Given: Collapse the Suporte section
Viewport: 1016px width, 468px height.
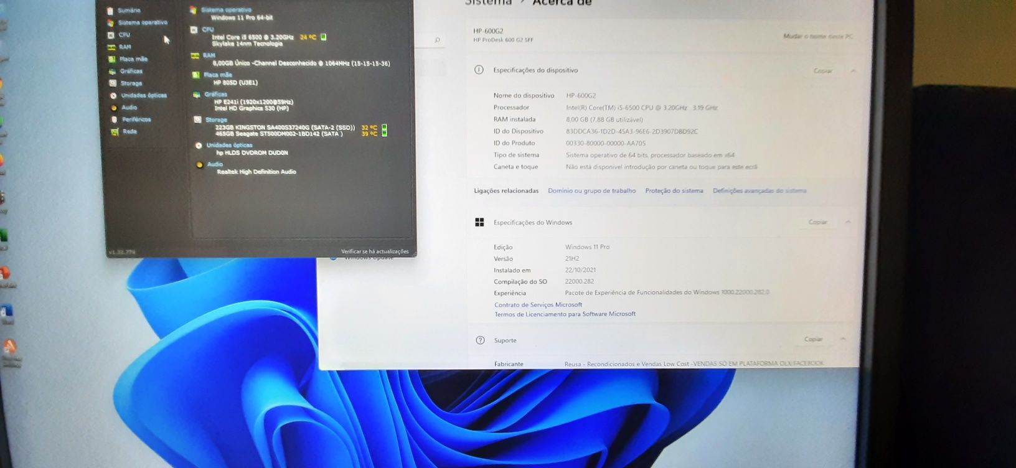Looking at the screenshot, I should [843, 339].
